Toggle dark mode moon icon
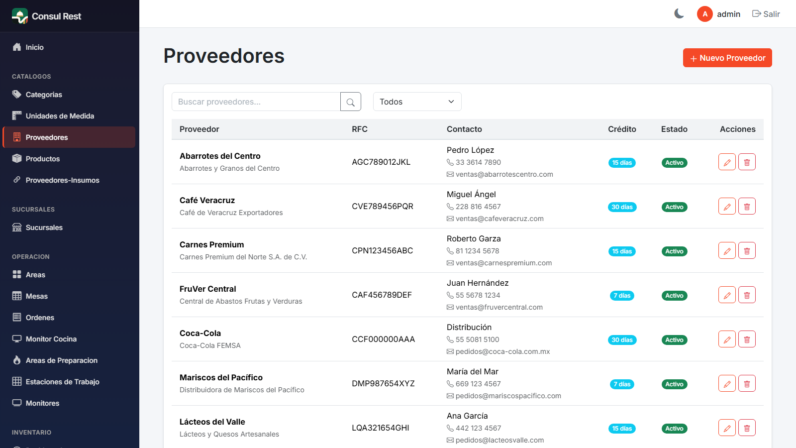The height and width of the screenshot is (448, 796). point(679,14)
